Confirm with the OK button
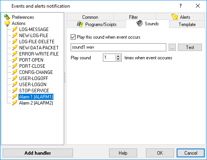Image resolution: width=207 pixels, height=160 pixels. pyautogui.click(x=160, y=153)
